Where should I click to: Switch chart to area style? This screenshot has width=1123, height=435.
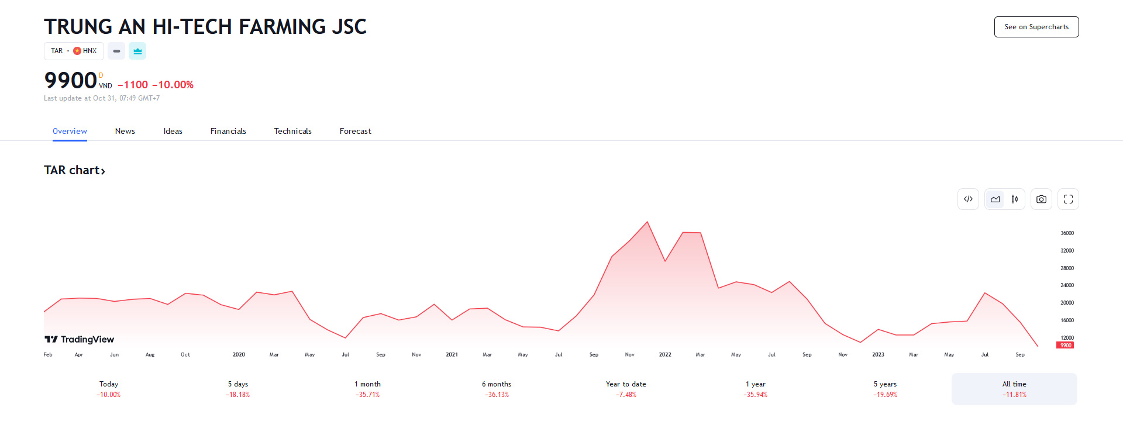(x=995, y=199)
